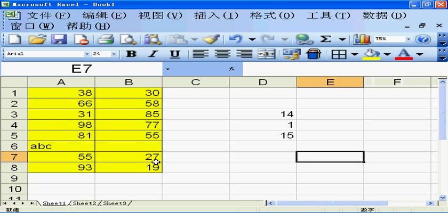Open Print Preview from the toolbar
Screen dimensions: 448x213
pos(128,39)
